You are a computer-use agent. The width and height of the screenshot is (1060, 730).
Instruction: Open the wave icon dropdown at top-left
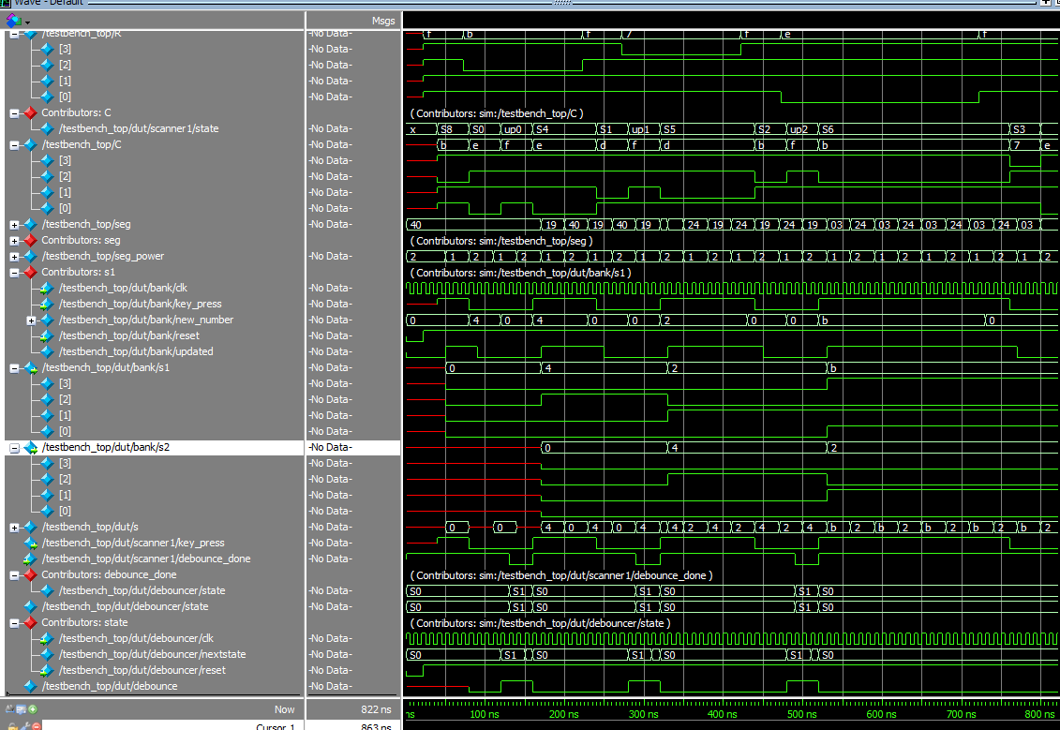28,22
